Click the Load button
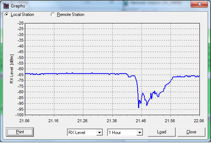This screenshot has height=143, width=211. point(162,132)
